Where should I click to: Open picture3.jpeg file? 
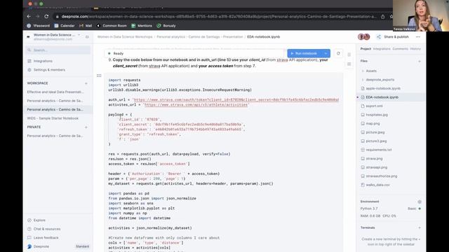click(x=376, y=141)
